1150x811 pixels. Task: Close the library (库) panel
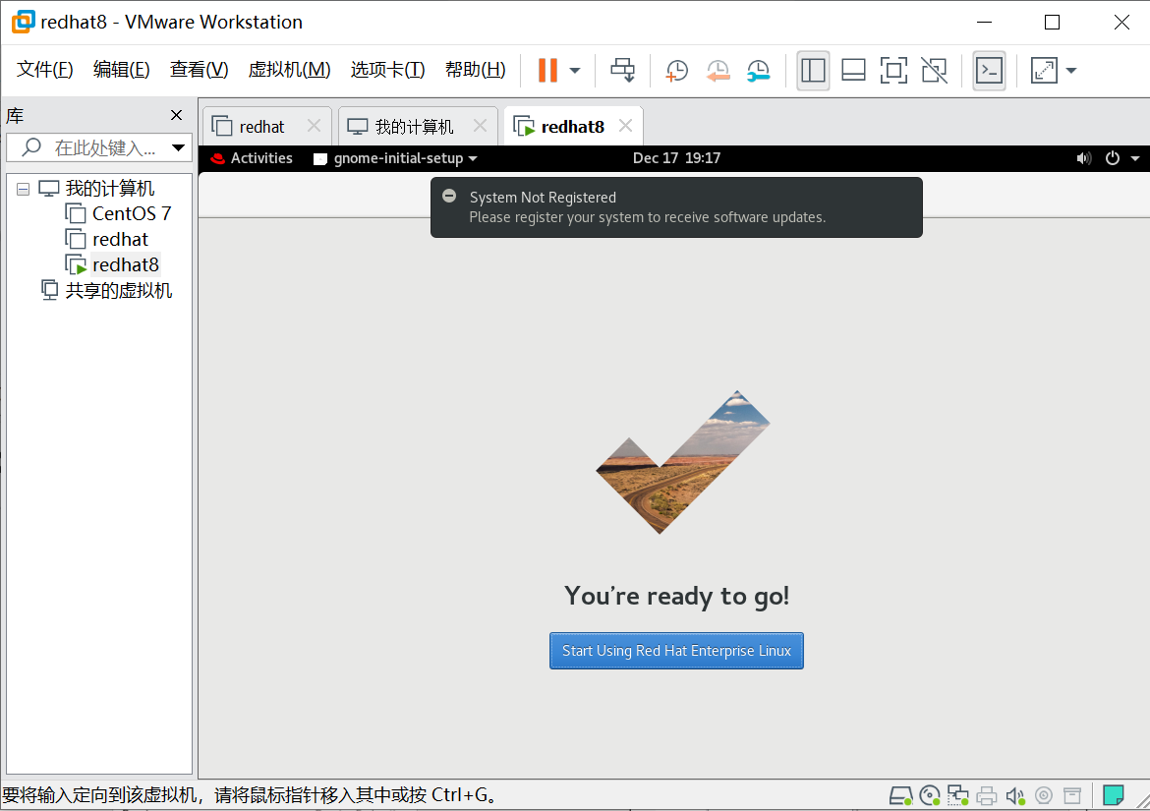tap(176, 115)
